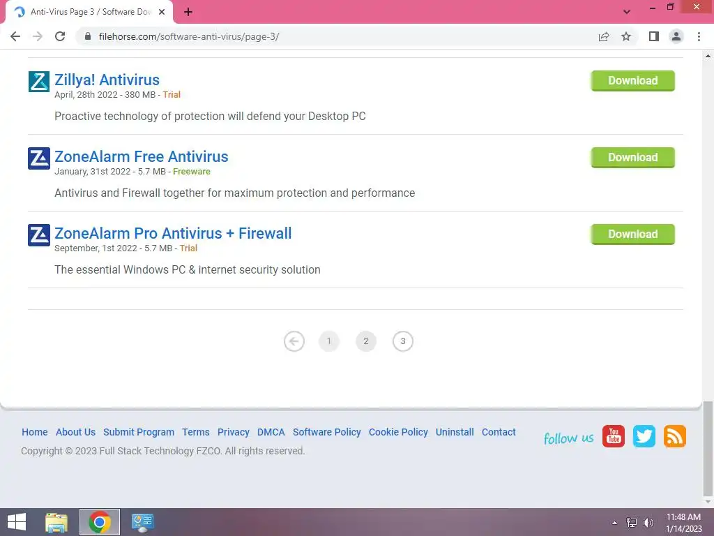Toggle the Chrome side panel icon
This screenshot has height=536, width=714.
click(653, 36)
